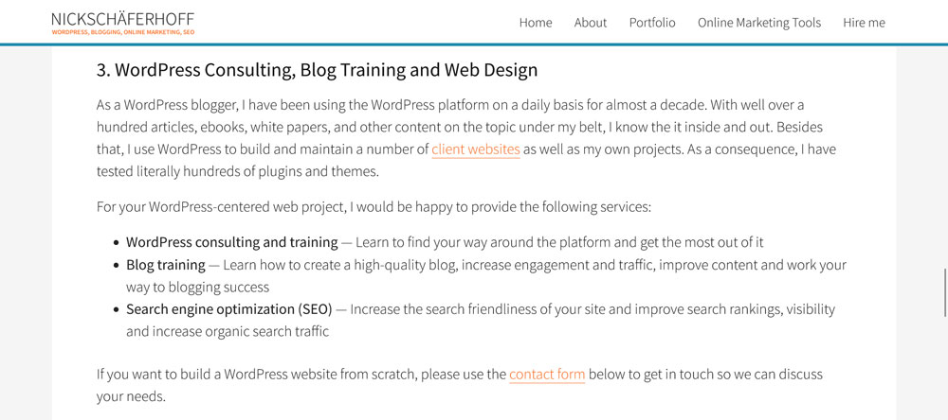948x420 pixels.
Task: Click the bold 'WordPress consulting and training' text
Action: 231,242
